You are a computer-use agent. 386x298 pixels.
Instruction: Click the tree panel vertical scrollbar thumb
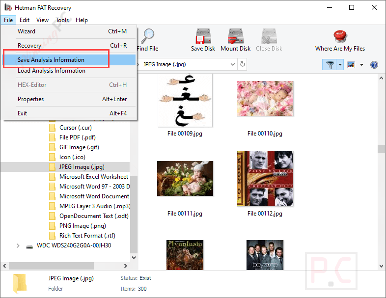click(x=134, y=214)
